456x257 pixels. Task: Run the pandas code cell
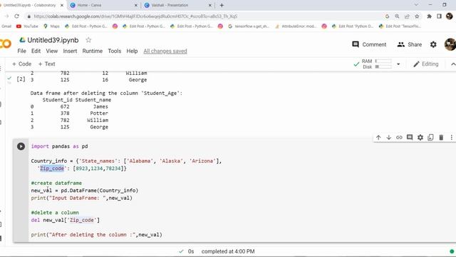coord(21,146)
